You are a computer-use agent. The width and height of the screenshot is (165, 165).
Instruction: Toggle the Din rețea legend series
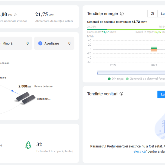coord(116,79)
